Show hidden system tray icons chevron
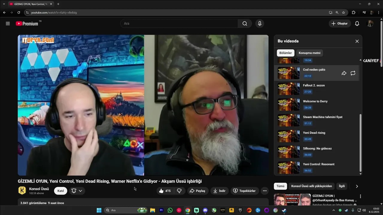The height and width of the screenshot is (215, 383). tap(334, 210)
